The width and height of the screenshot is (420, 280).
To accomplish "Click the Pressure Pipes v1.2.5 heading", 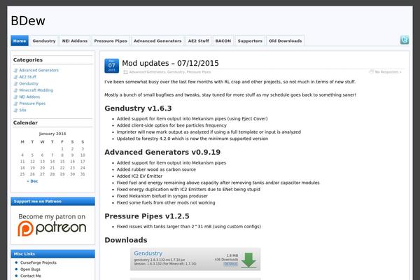I will click(x=147, y=216).
